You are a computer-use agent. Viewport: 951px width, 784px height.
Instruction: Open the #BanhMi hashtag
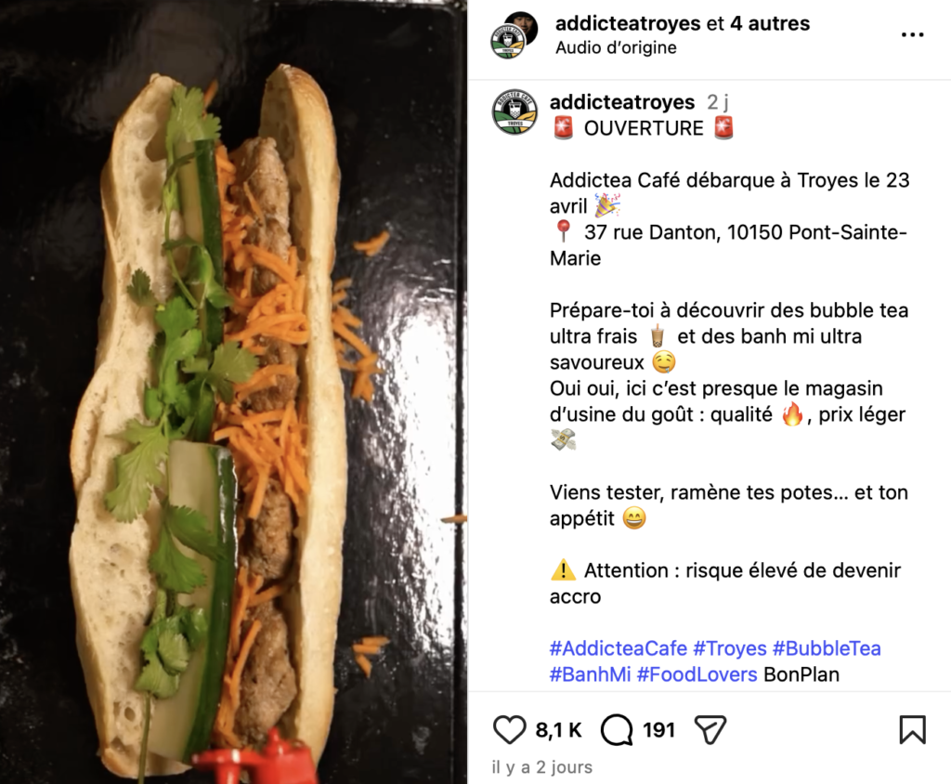[x=590, y=674]
